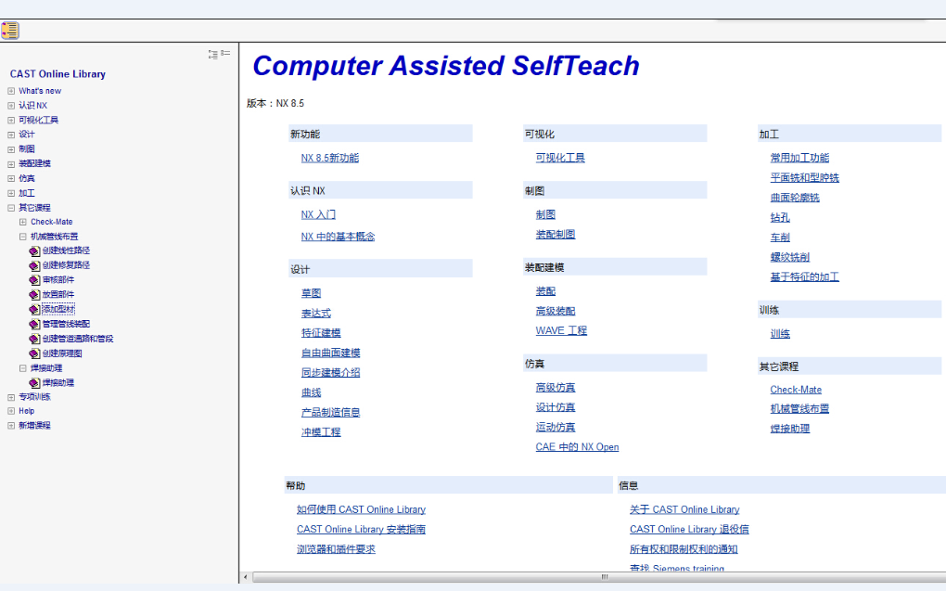The width and height of the screenshot is (946, 591).
Task: Expand the Help tree node
Action: coord(11,411)
